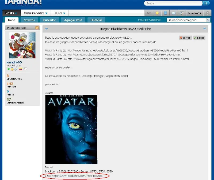Go to previous post with left arrow
The width and height of the screenshot is (214, 180).
[x=46, y=29]
